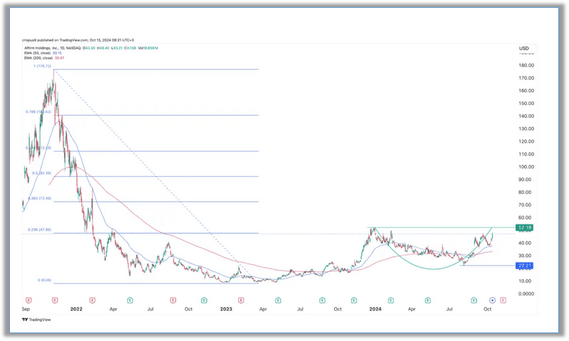This screenshot has height=341, width=569.
Task: Click the closing price value C47.08
Action: [x=130, y=48]
